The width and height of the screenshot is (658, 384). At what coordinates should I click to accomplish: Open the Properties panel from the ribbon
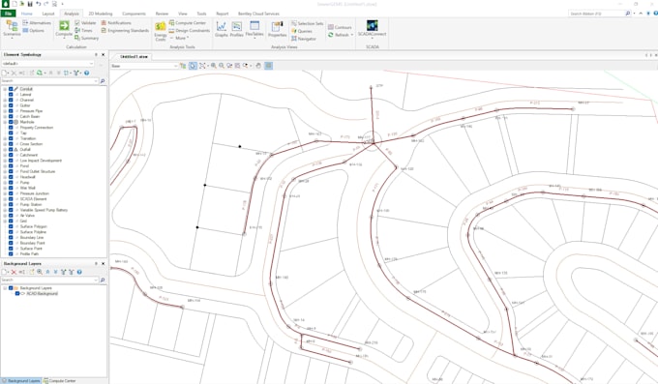pos(277,29)
